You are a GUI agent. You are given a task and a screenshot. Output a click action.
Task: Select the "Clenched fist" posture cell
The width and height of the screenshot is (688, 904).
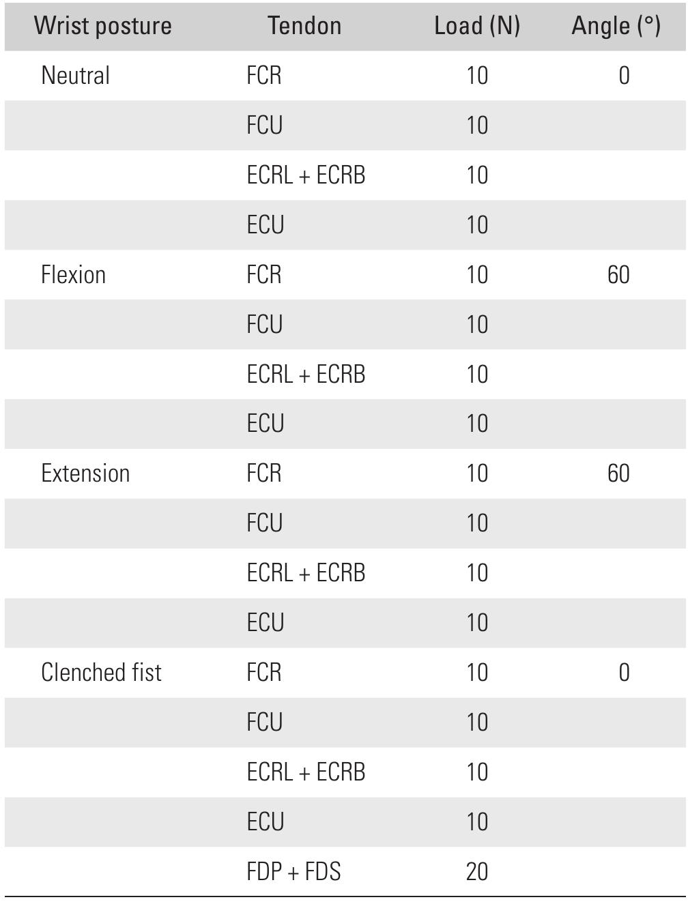click(x=101, y=673)
